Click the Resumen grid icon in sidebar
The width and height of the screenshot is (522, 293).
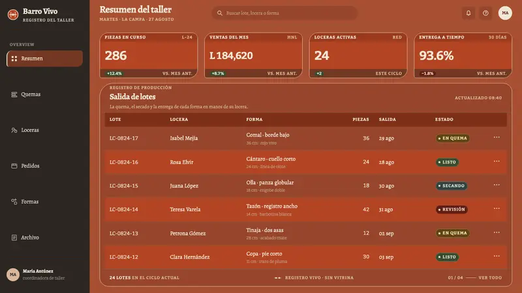tap(14, 59)
